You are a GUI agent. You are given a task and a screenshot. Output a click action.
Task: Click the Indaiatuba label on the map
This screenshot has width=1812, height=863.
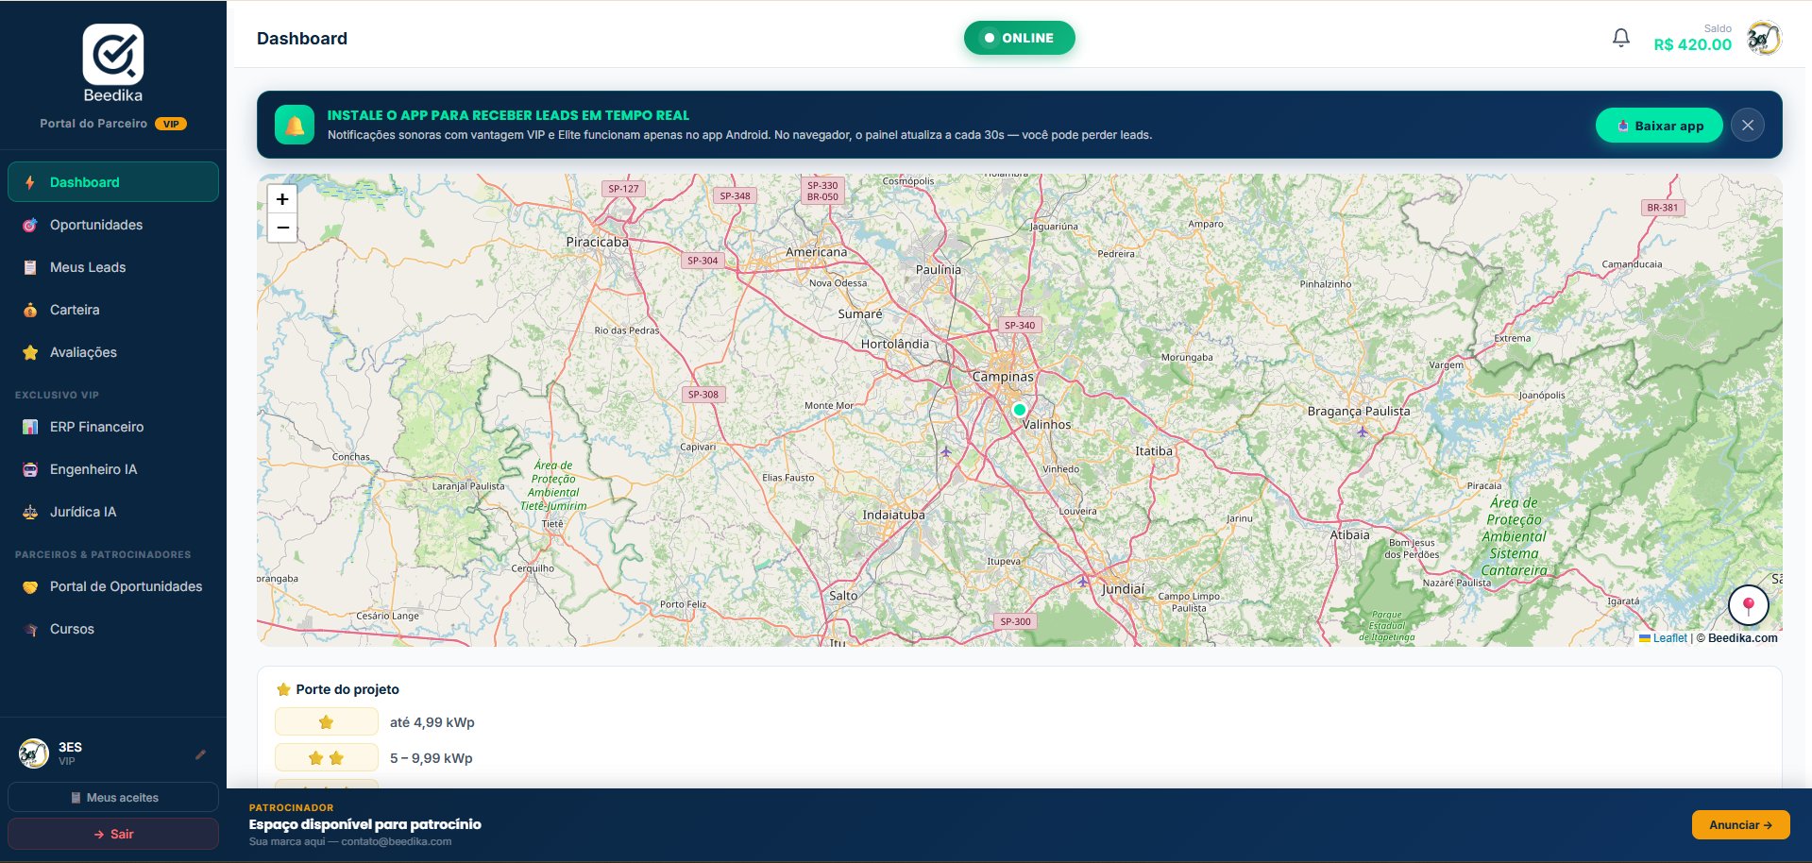pyautogui.click(x=893, y=515)
